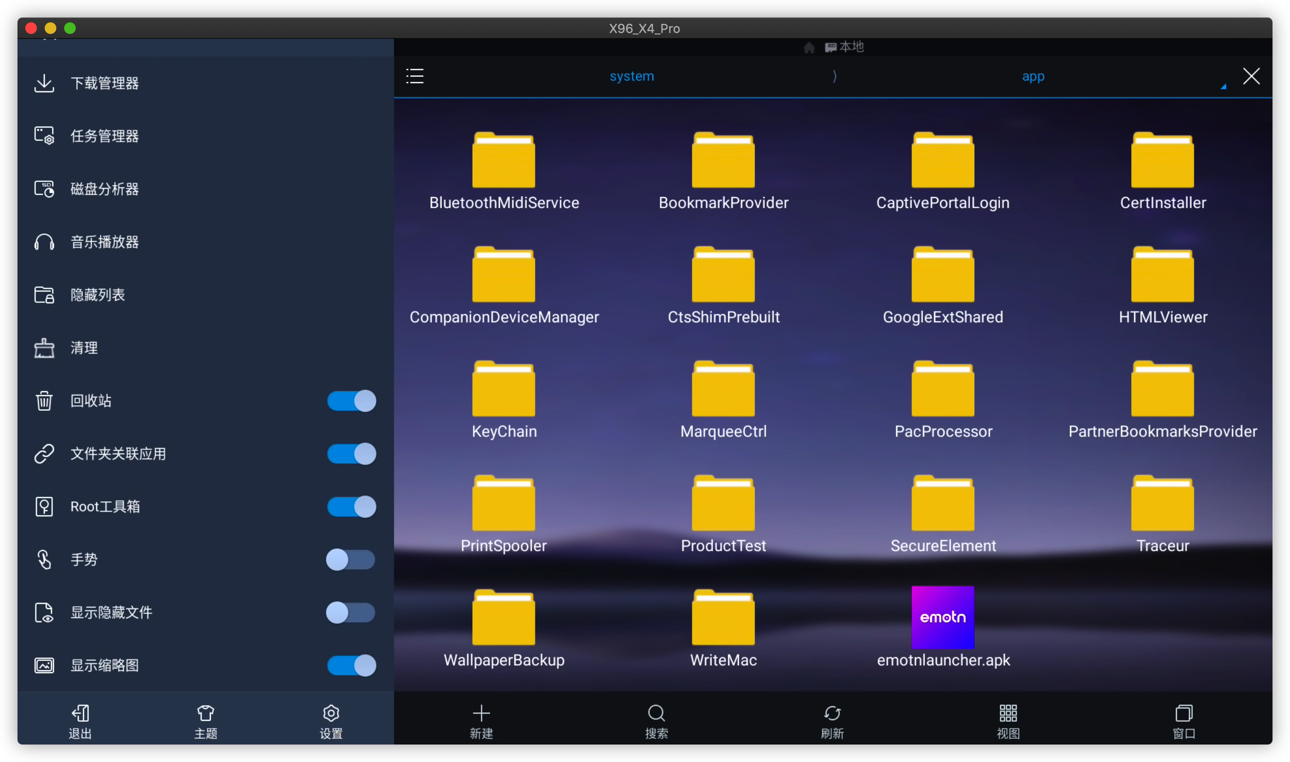Launch the disk analyzer (磁盘分析器)
Image resolution: width=1290 pixels, height=762 pixels.
tap(104, 189)
